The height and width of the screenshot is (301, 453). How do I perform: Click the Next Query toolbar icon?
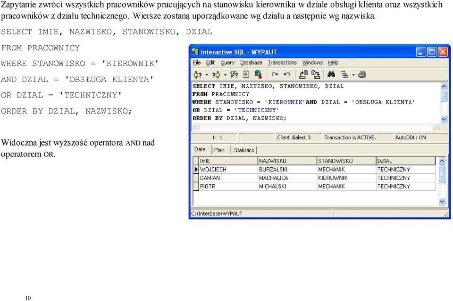coord(216,75)
